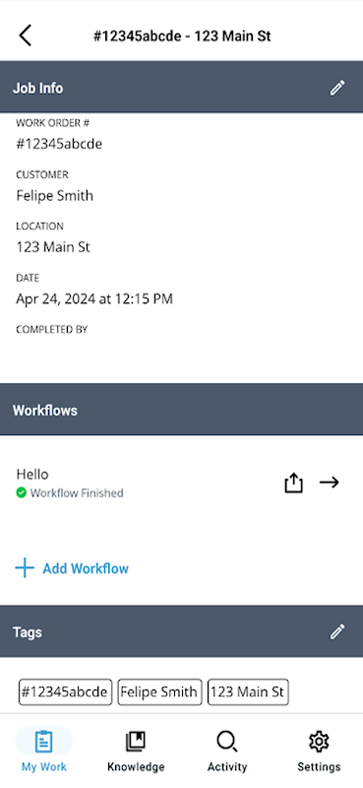Select the Felipe Smith tag chip
This screenshot has height=788, width=363.
point(159,692)
